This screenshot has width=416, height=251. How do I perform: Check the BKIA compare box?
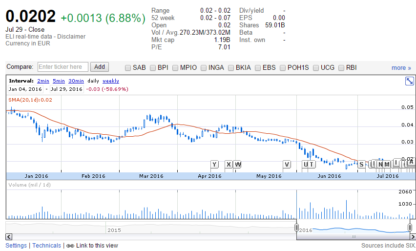tap(231, 68)
